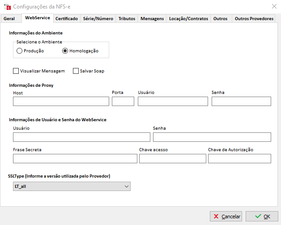The image size is (281, 225).
Task: Toggle the Salvar Soap checkbox
Action: pyautogui.click(x=76, y=71)
